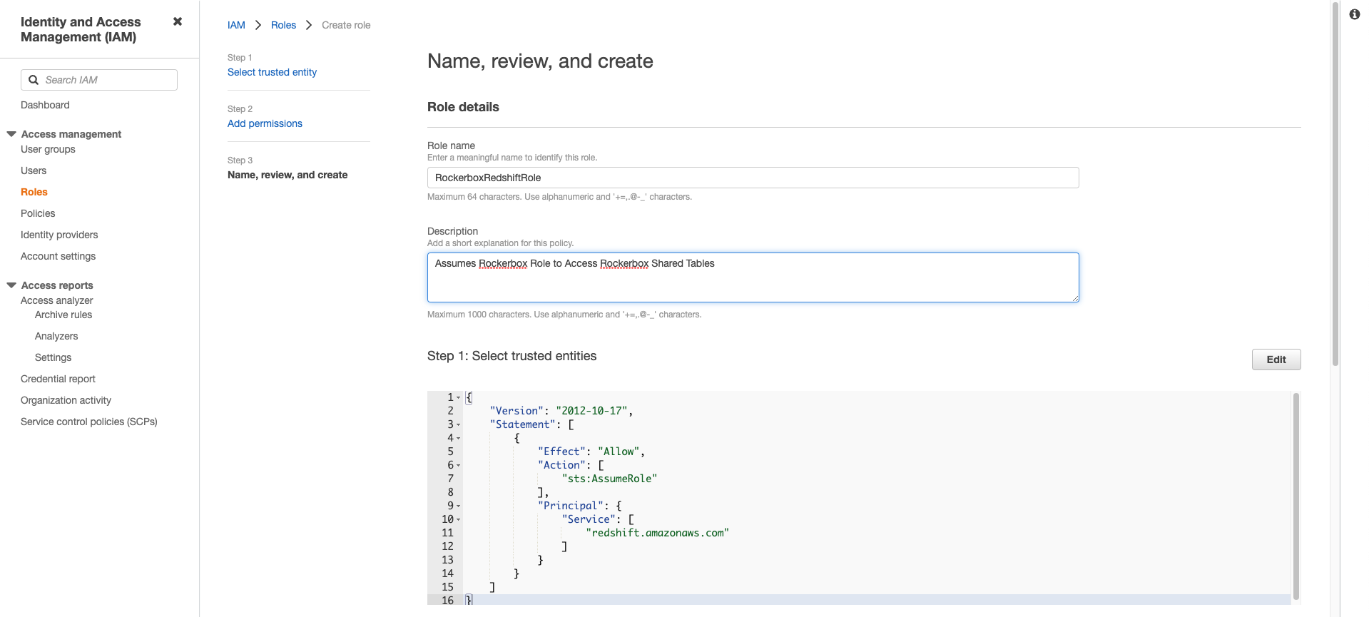Click the Role name input field

[x=753, y=178]
